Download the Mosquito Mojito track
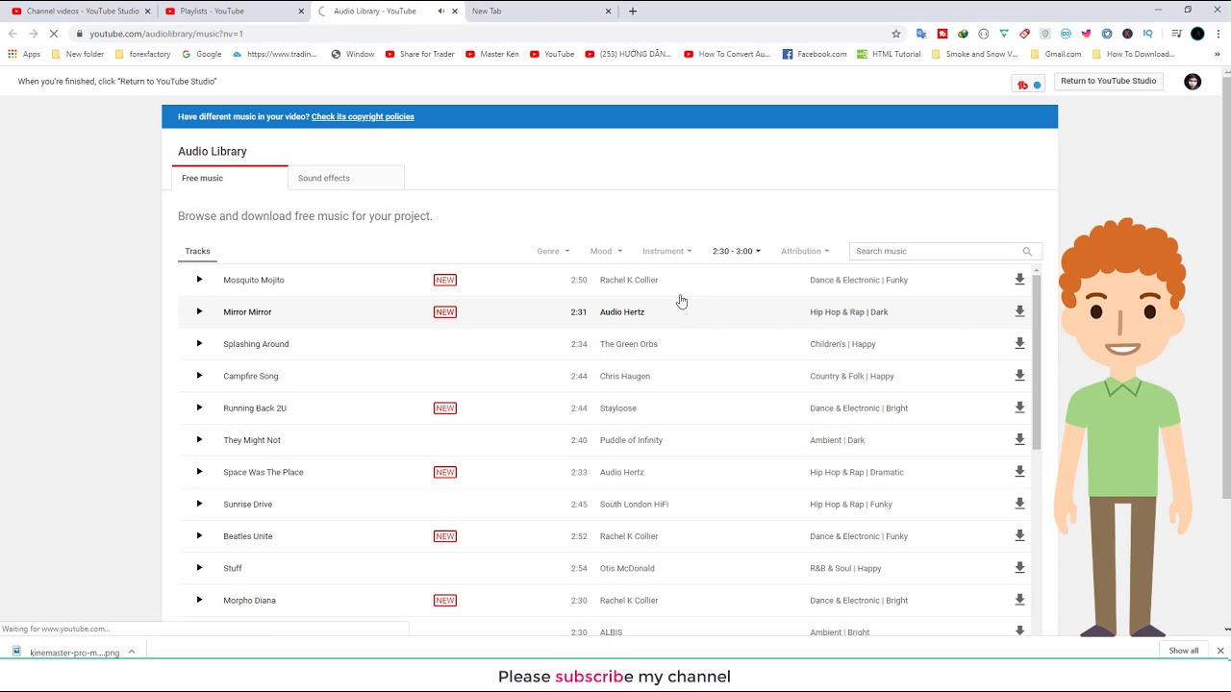1231x692 pixels. click(1019, 280)
